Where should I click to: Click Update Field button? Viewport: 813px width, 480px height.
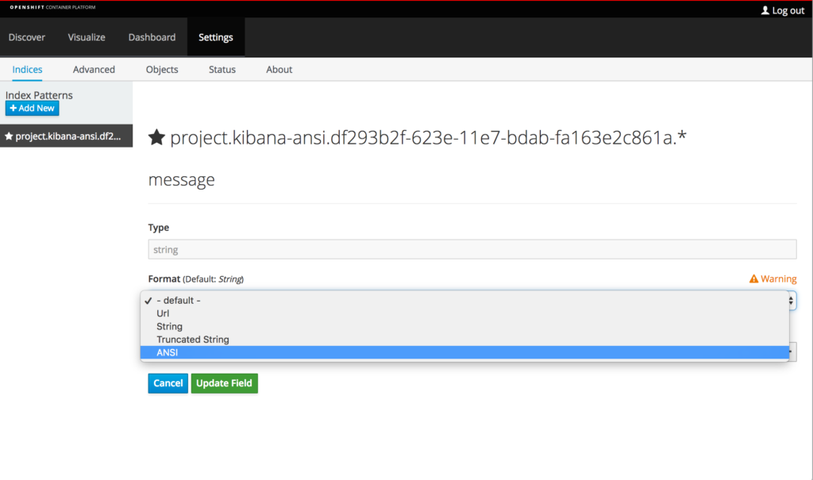[x=225, y=383]
